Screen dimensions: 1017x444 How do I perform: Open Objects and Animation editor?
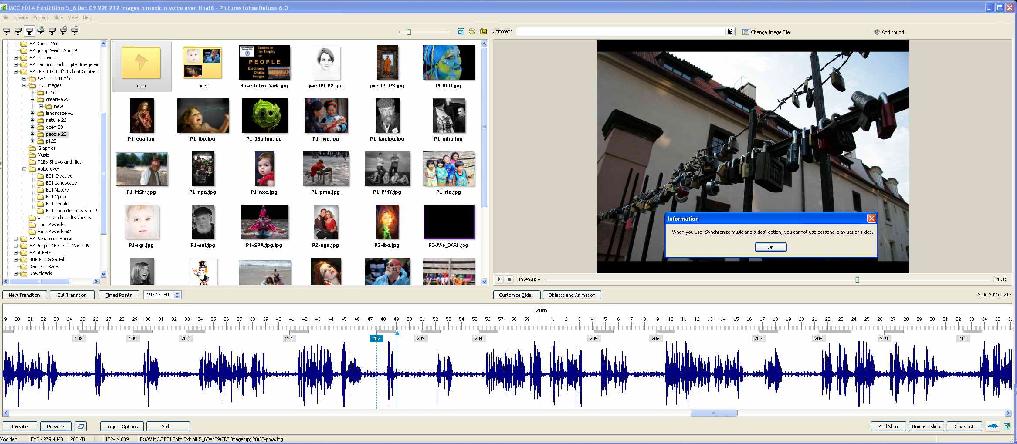click(571, 295)
